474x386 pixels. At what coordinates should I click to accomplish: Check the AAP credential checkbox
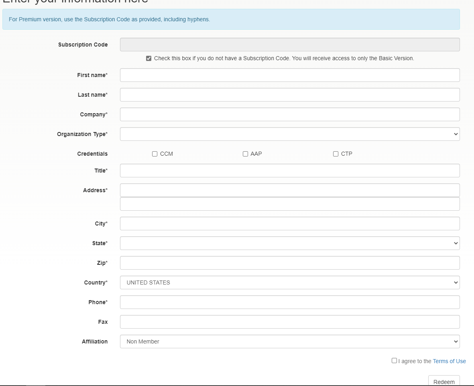[245, 154]
